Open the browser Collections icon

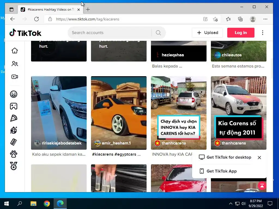pos(240,19)
